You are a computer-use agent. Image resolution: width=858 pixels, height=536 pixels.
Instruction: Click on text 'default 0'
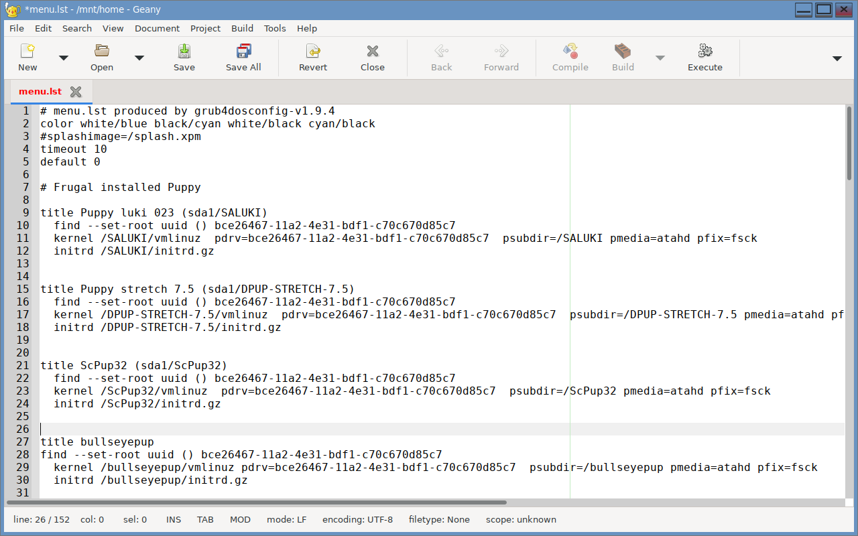click(x=70, y=161)
